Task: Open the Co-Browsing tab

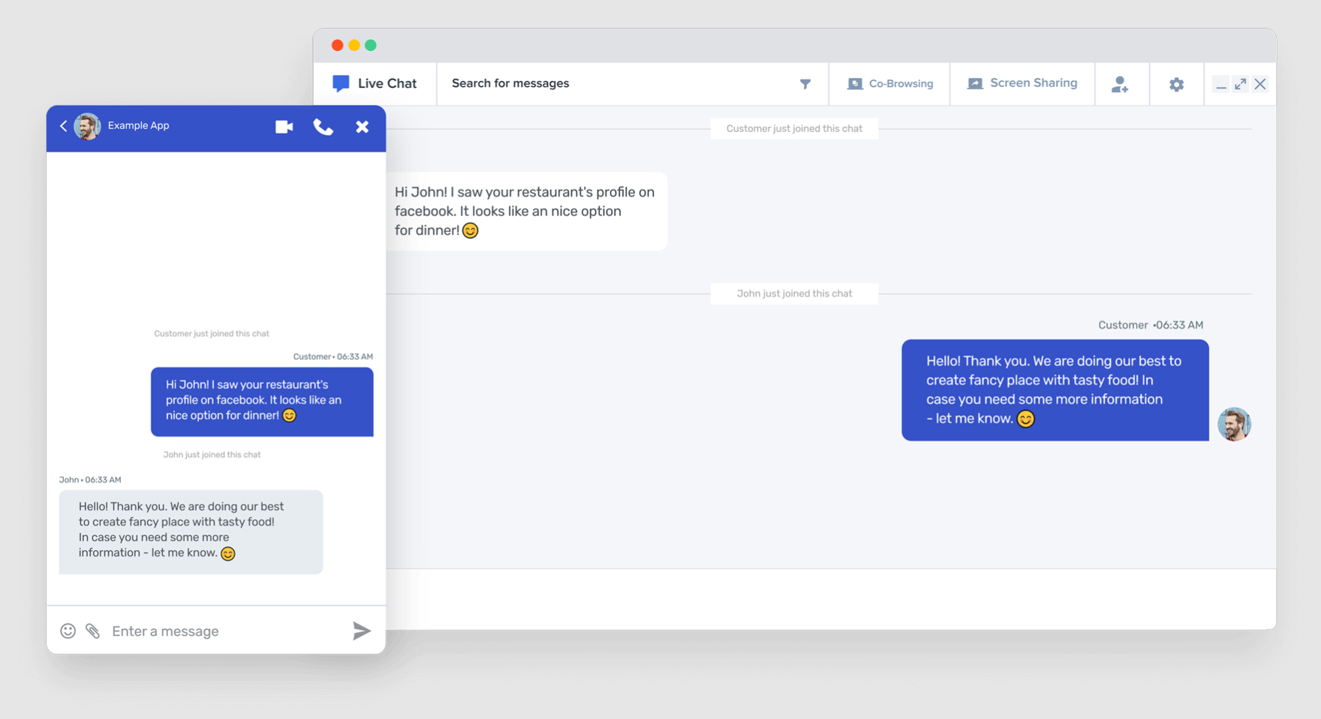Action: pyautogui.click(x=890, y=83)
